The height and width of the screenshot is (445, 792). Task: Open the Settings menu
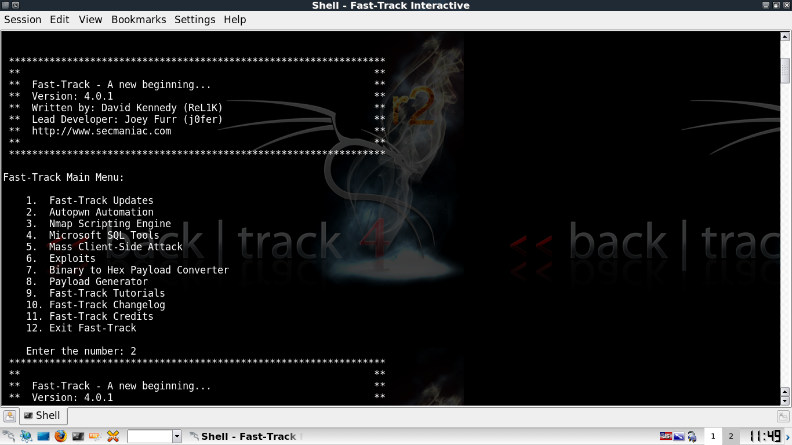[195, 20]
